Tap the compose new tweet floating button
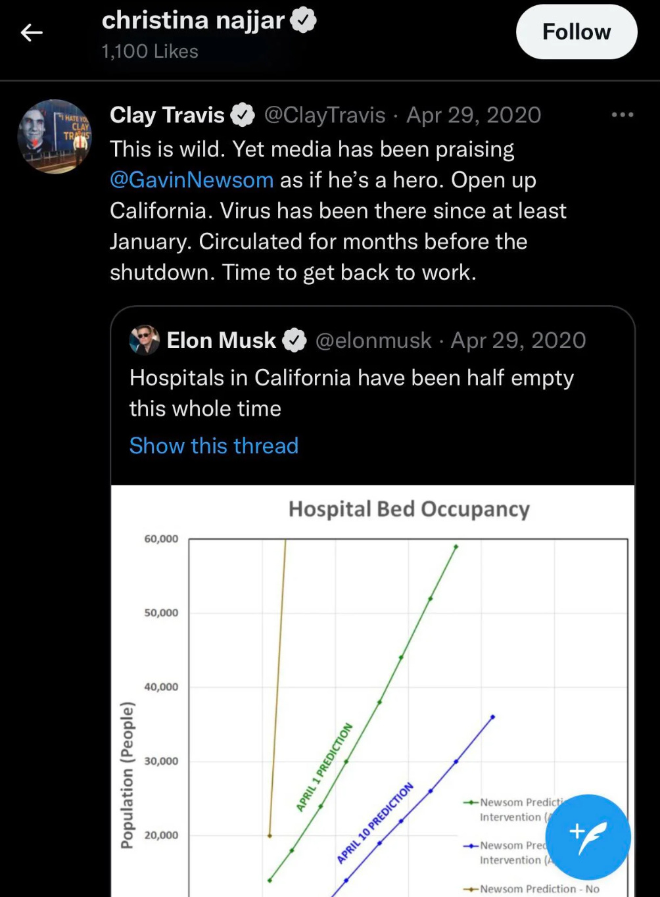This screenshot has height=897, width=660. pyautogui.click(x=588, y=837)
